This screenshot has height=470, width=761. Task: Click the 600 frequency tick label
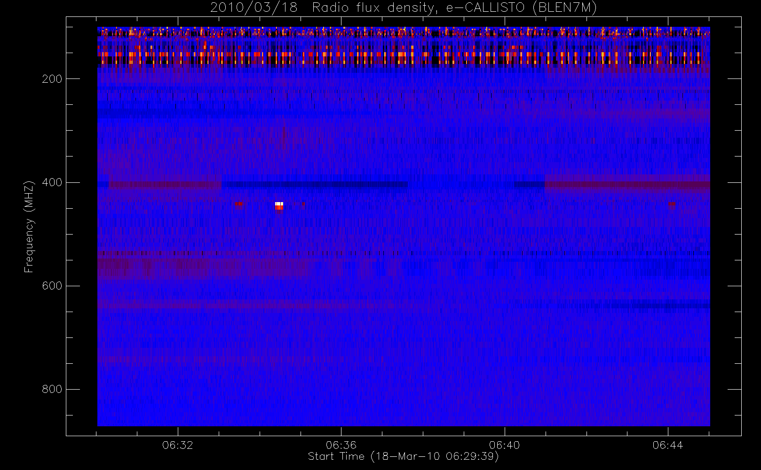(x=52, y=286)
